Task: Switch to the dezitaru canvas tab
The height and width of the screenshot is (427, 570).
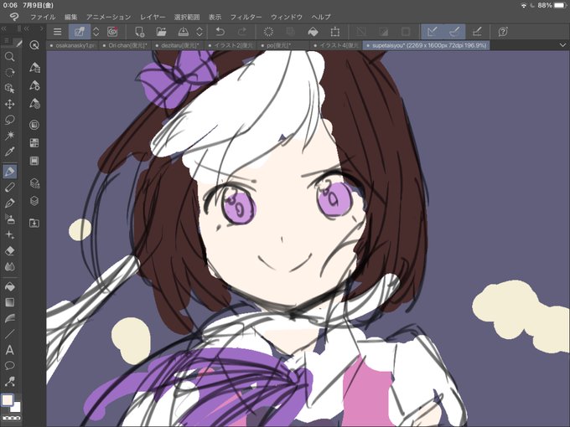Action: pos(178,45)
